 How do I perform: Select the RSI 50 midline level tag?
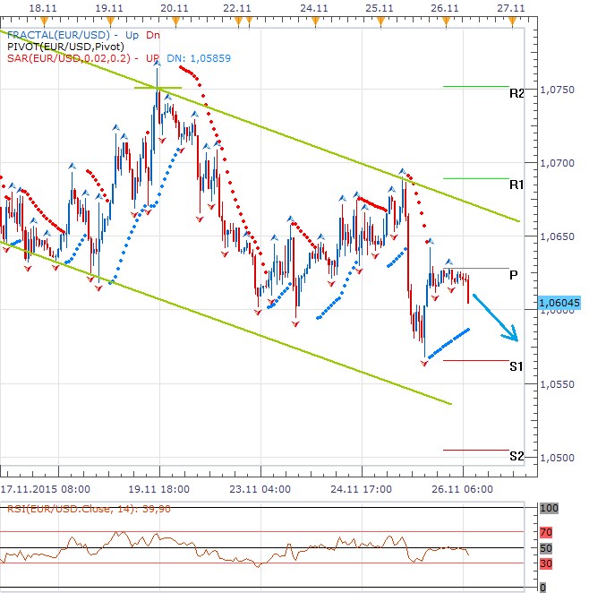tap(547, 548)
